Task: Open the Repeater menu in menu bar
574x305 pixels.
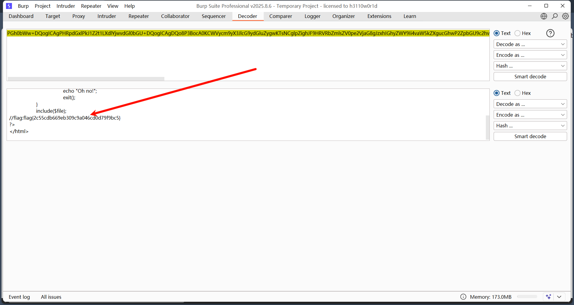Action: (x=91, y=6)
